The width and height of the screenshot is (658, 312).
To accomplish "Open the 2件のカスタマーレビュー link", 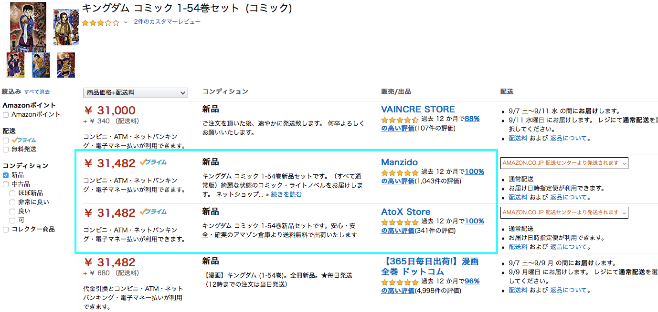I will pos(167,22).
